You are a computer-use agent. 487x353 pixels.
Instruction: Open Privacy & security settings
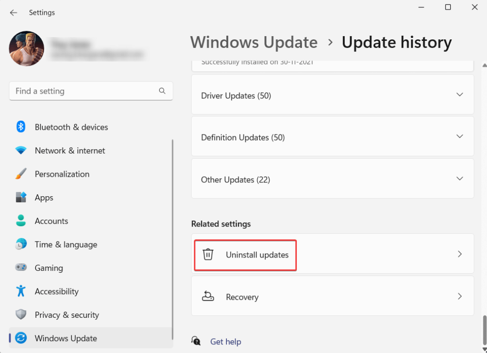pos(91,315)
